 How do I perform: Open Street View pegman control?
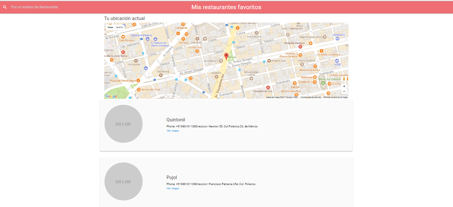(344, 79)
